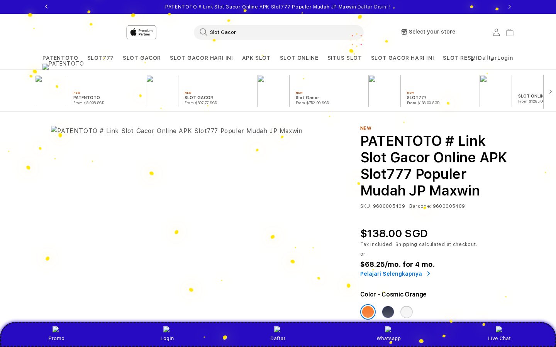Go to previous announcement with left arrow
This screenshot has height=347, width=556.
46,7
